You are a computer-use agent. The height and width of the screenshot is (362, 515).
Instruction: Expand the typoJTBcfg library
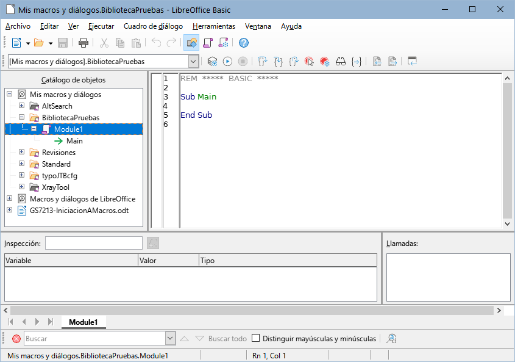[22, 175]
